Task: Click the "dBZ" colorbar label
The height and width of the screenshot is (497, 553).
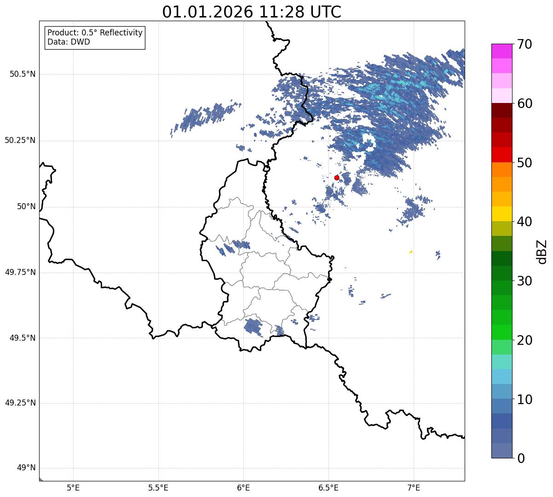Action: pos(541,251)
